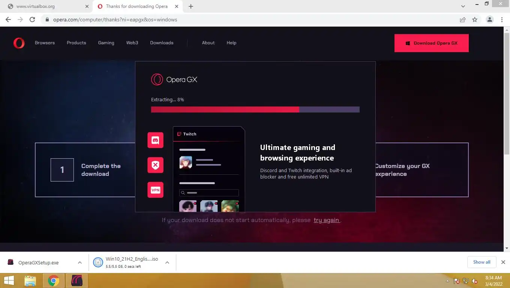Open the Win10_21H2 ISO download item
Image resolution: width=510 pixels, height=288 pixels.
[x=132, y=262]
